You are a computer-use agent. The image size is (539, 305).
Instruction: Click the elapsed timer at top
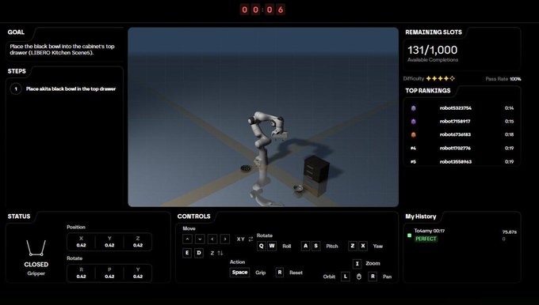coord(262,9)
